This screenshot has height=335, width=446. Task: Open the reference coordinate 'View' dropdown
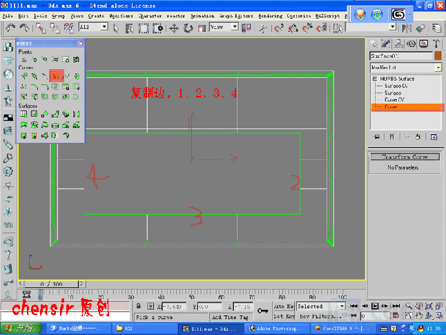pyautogui.click(x=235, y=27)
